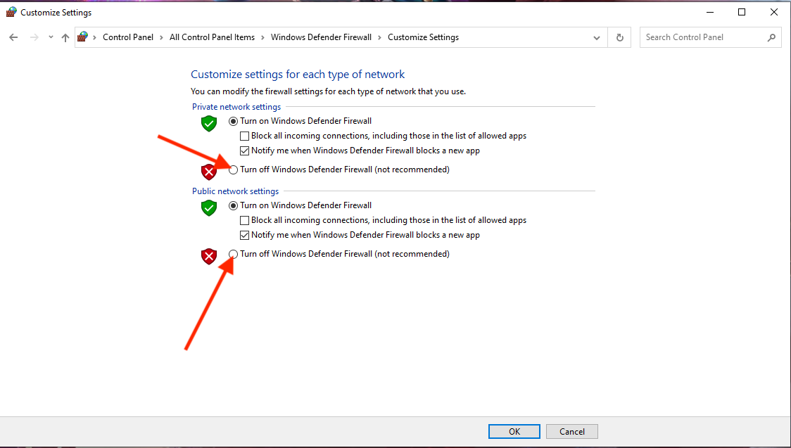Click the search magnifier icon
Image resolution: width=791 pixels, height=448 pixels.
[x=771, y=37]
